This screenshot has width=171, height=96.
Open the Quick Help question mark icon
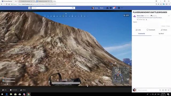(119, 8)
